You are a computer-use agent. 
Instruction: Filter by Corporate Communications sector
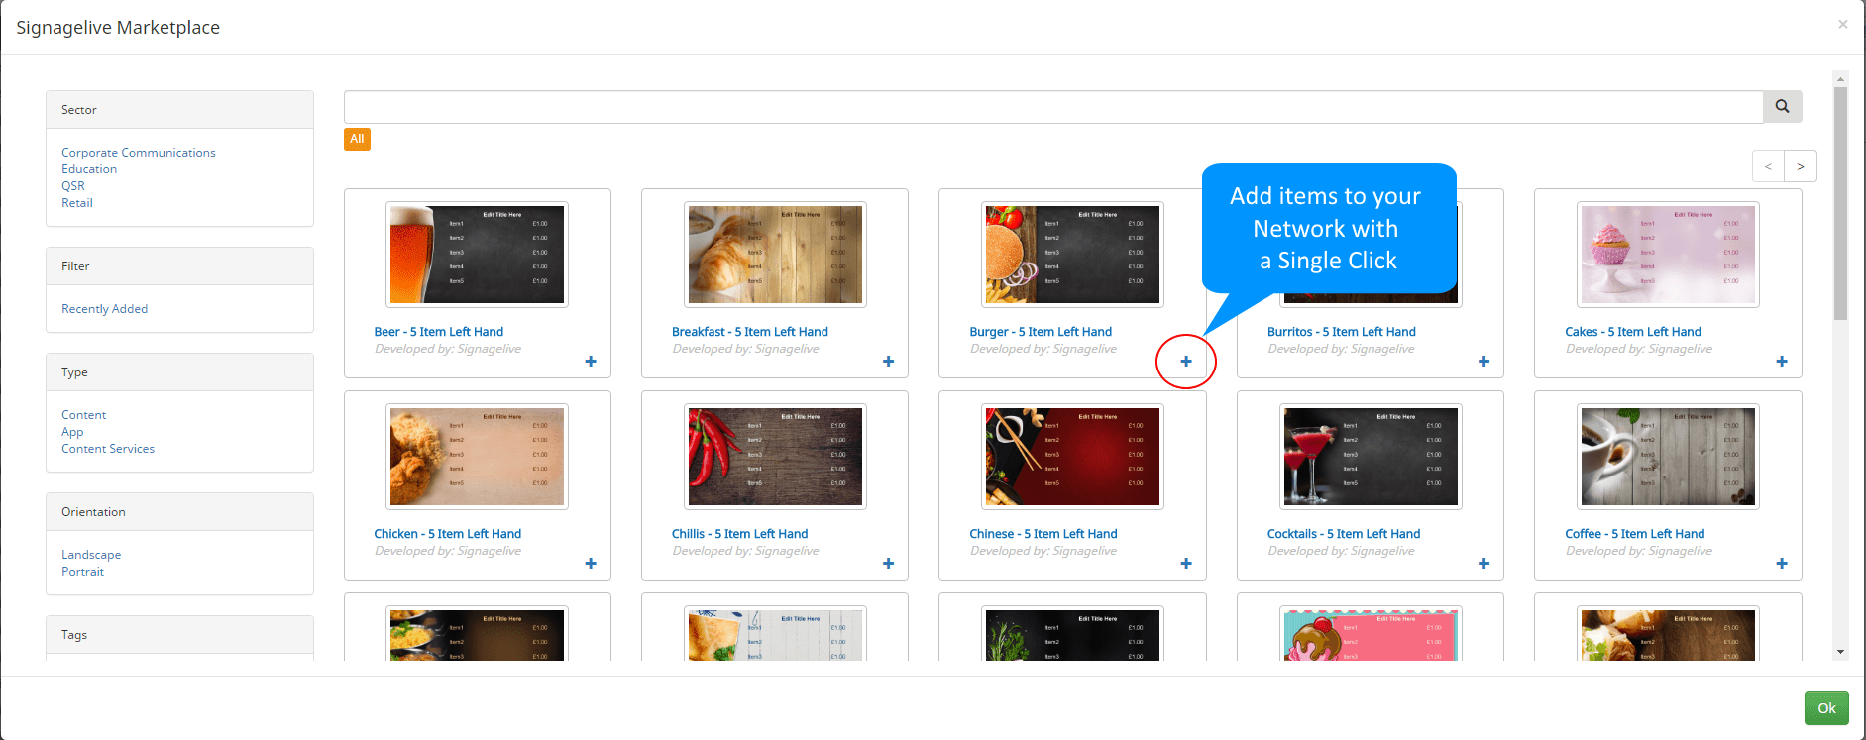click(x=139, y=153)
